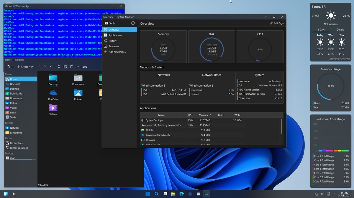Switch to the Applications page in System Monitor
Image resolution: width=354 pixels, height=198 pixels.
[116, 35]
